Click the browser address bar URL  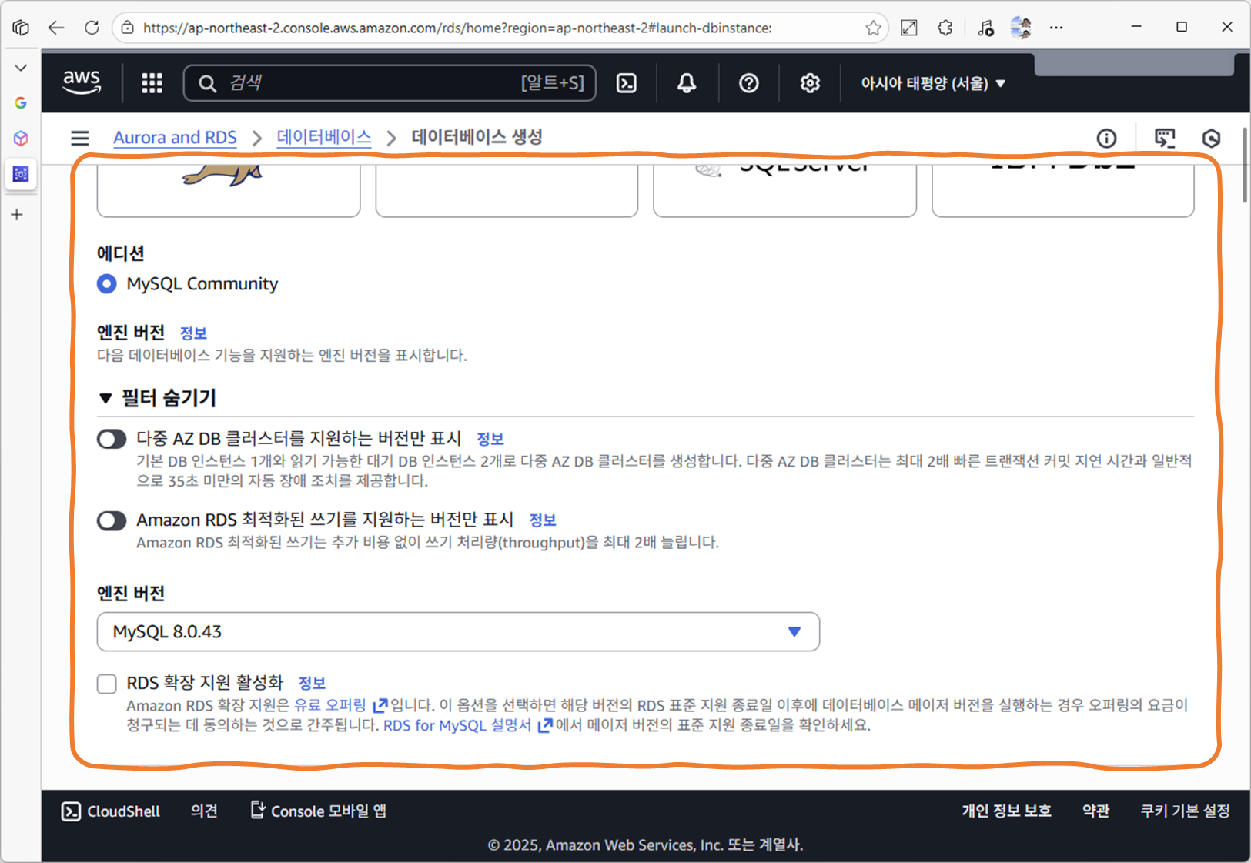point(457,28)
